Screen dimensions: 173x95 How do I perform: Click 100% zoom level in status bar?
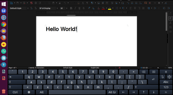[x=170, y=68]
